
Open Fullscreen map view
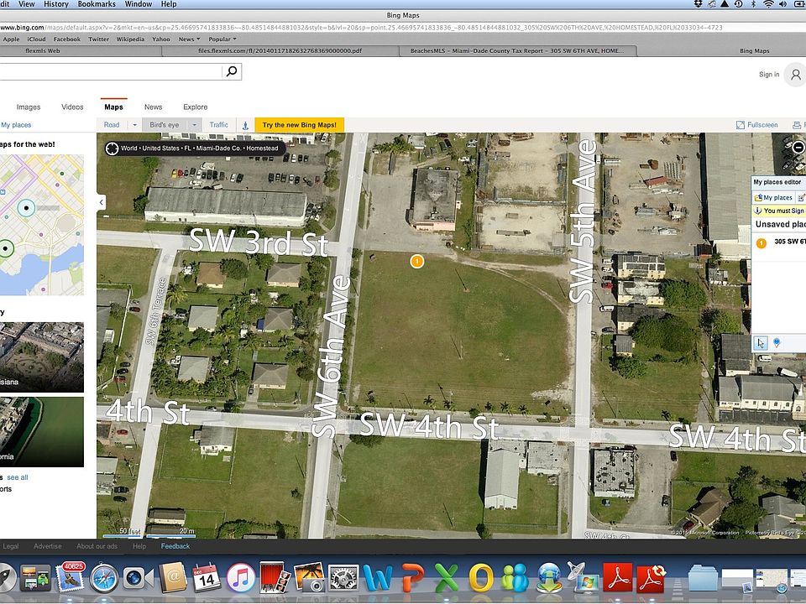(757, 125)
